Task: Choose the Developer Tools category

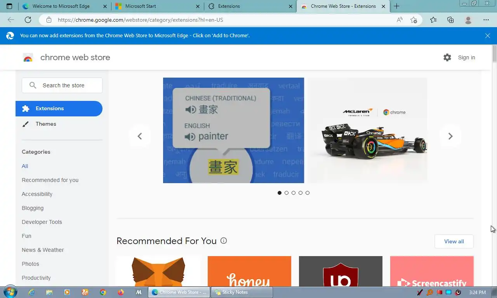Action: [42, 222]
